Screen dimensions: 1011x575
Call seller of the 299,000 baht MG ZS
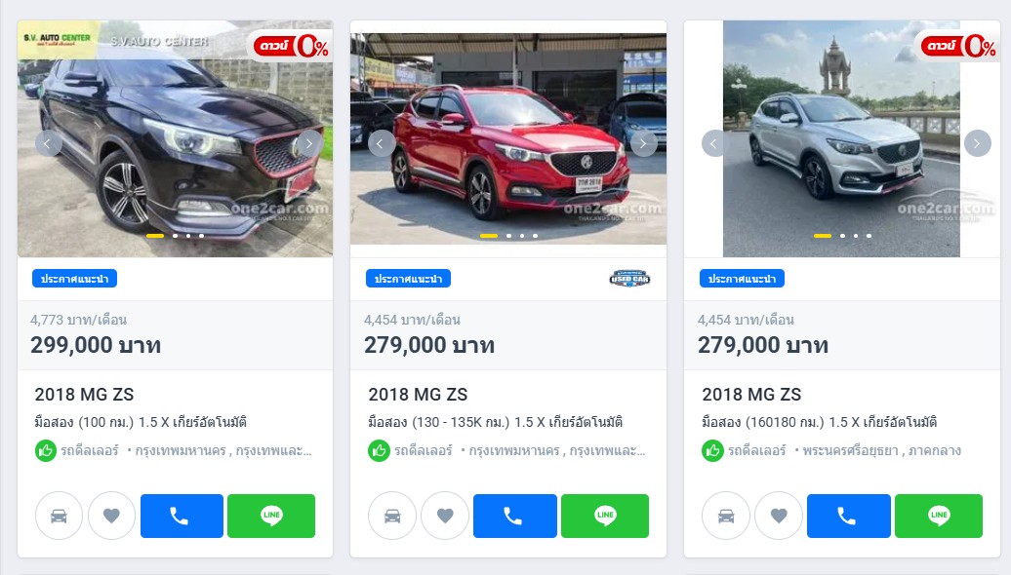click(x=182, y=516)
